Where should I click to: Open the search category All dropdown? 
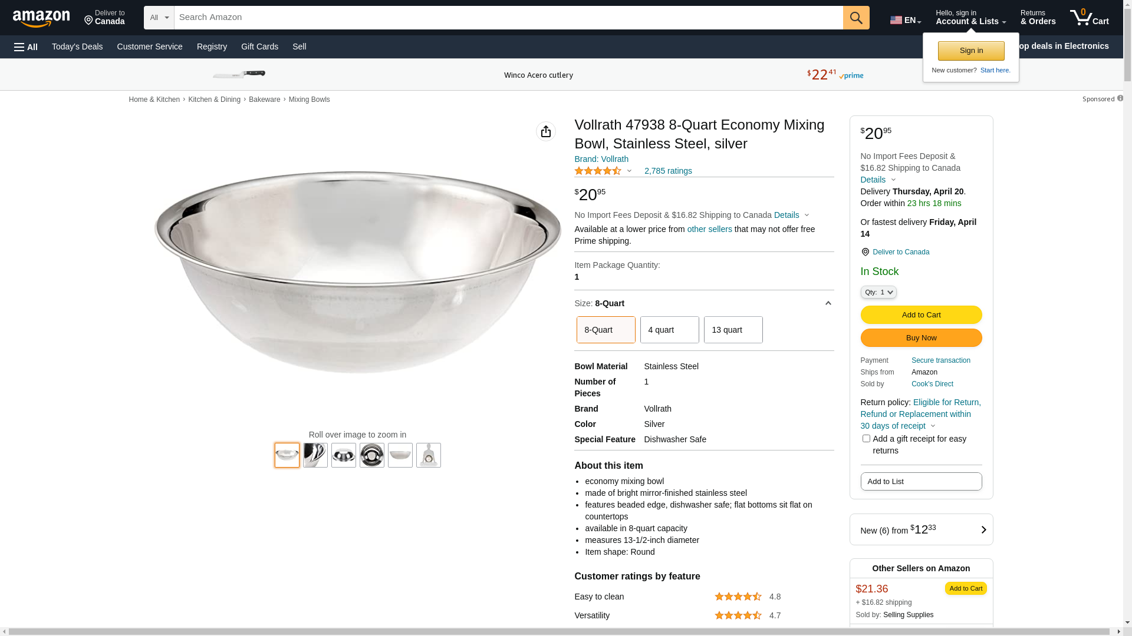point(159,18)
